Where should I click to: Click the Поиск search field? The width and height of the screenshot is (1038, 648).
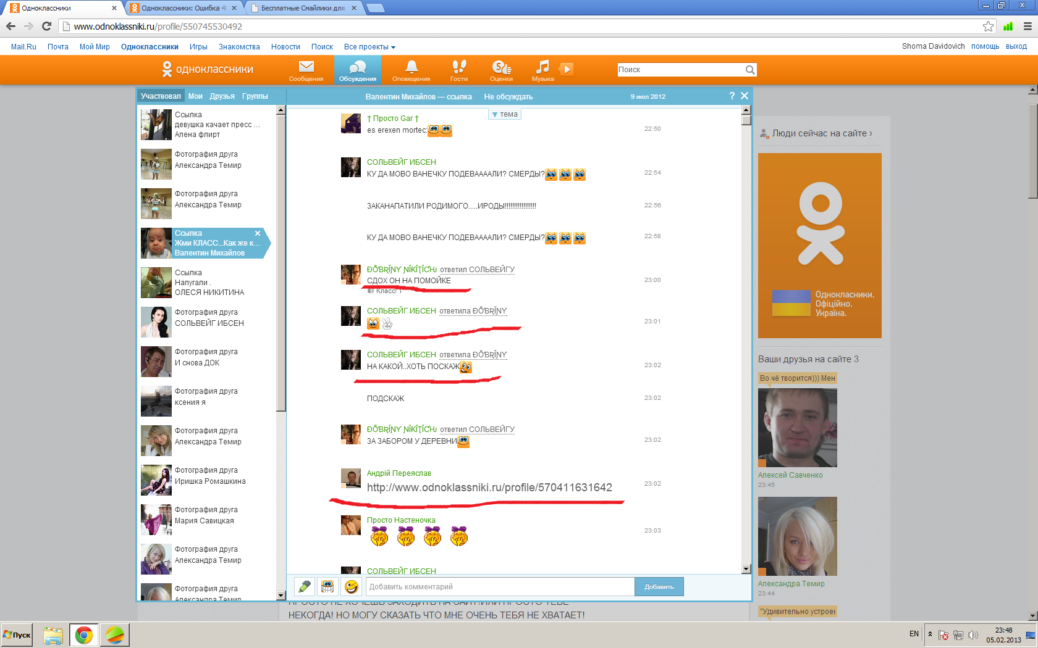[680, 70]
